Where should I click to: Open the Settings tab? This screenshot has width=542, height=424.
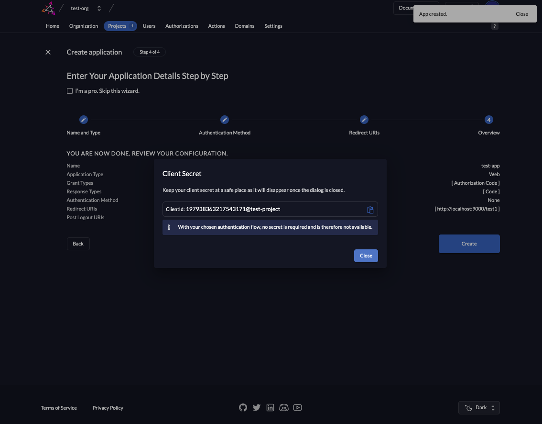pos(273,26)
